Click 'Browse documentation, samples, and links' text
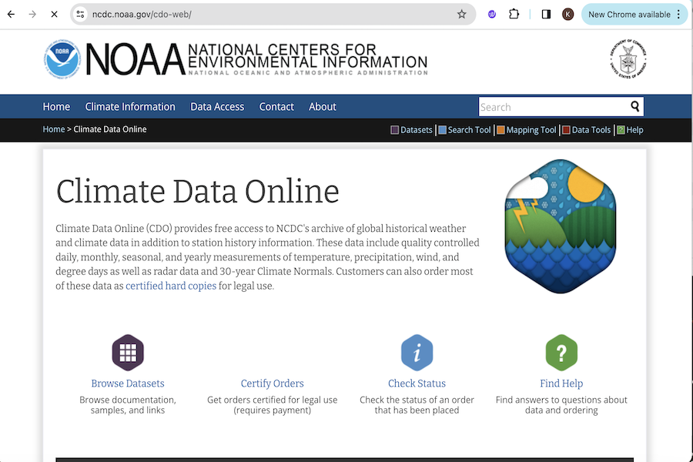Image resolution: width=693 pixels, height=462 pixels. (128, 405)
